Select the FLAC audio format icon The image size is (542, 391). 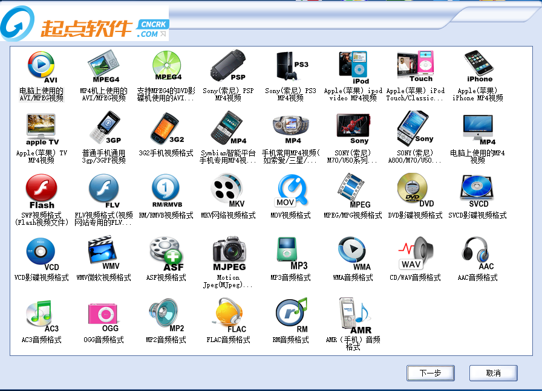(x=228, y=315)
